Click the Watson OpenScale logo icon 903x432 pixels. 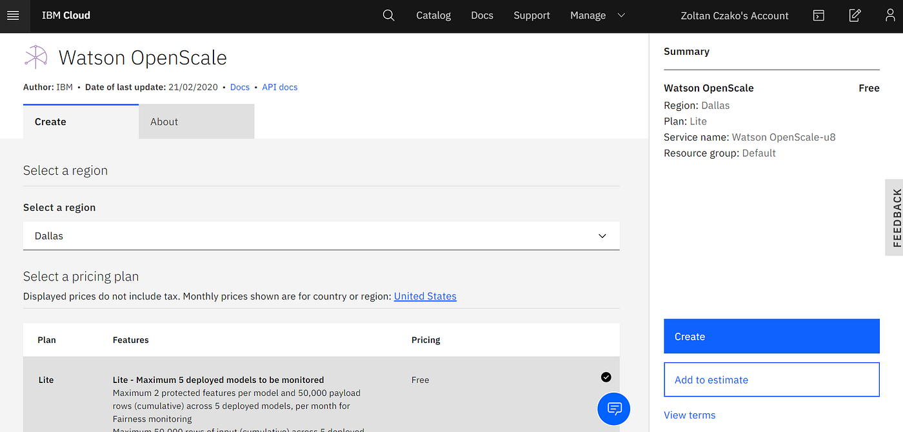coord(36,57)
